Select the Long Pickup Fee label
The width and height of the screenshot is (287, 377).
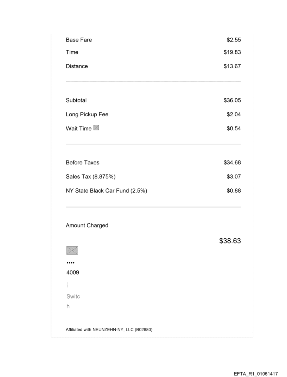(x=87, y=115)
